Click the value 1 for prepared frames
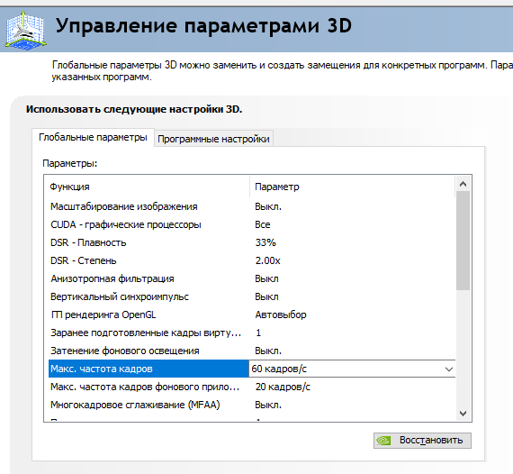This screenshot has width=513, height=474. [x=258, y=333]
